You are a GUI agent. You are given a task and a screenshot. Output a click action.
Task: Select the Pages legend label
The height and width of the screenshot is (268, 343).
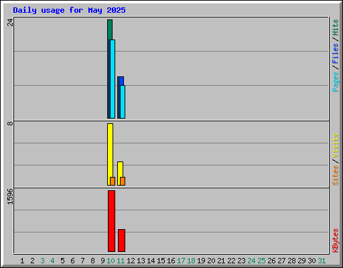click(335, 82)
